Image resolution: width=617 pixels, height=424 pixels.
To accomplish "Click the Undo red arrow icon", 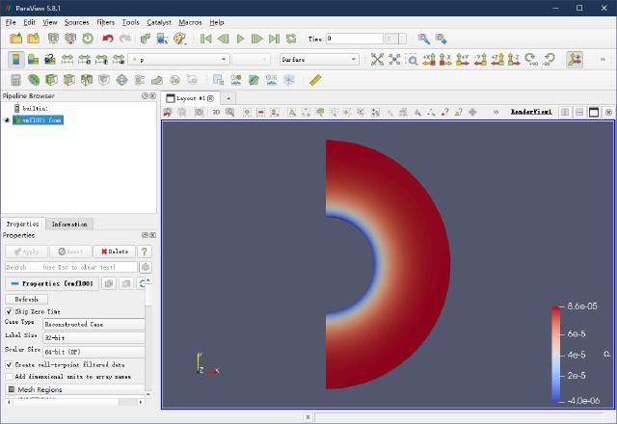I will click(107, 39).
